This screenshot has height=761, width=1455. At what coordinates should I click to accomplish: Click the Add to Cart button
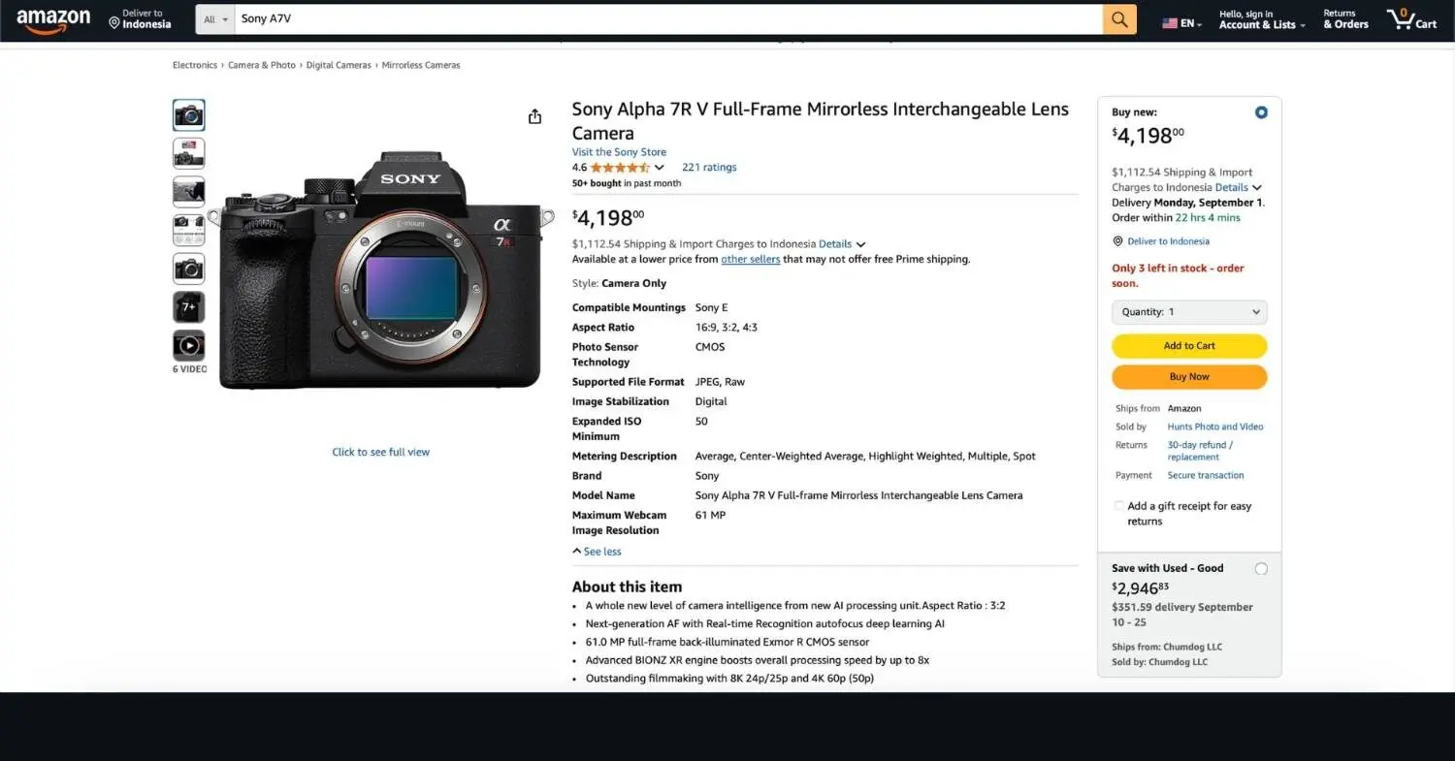1189,346
